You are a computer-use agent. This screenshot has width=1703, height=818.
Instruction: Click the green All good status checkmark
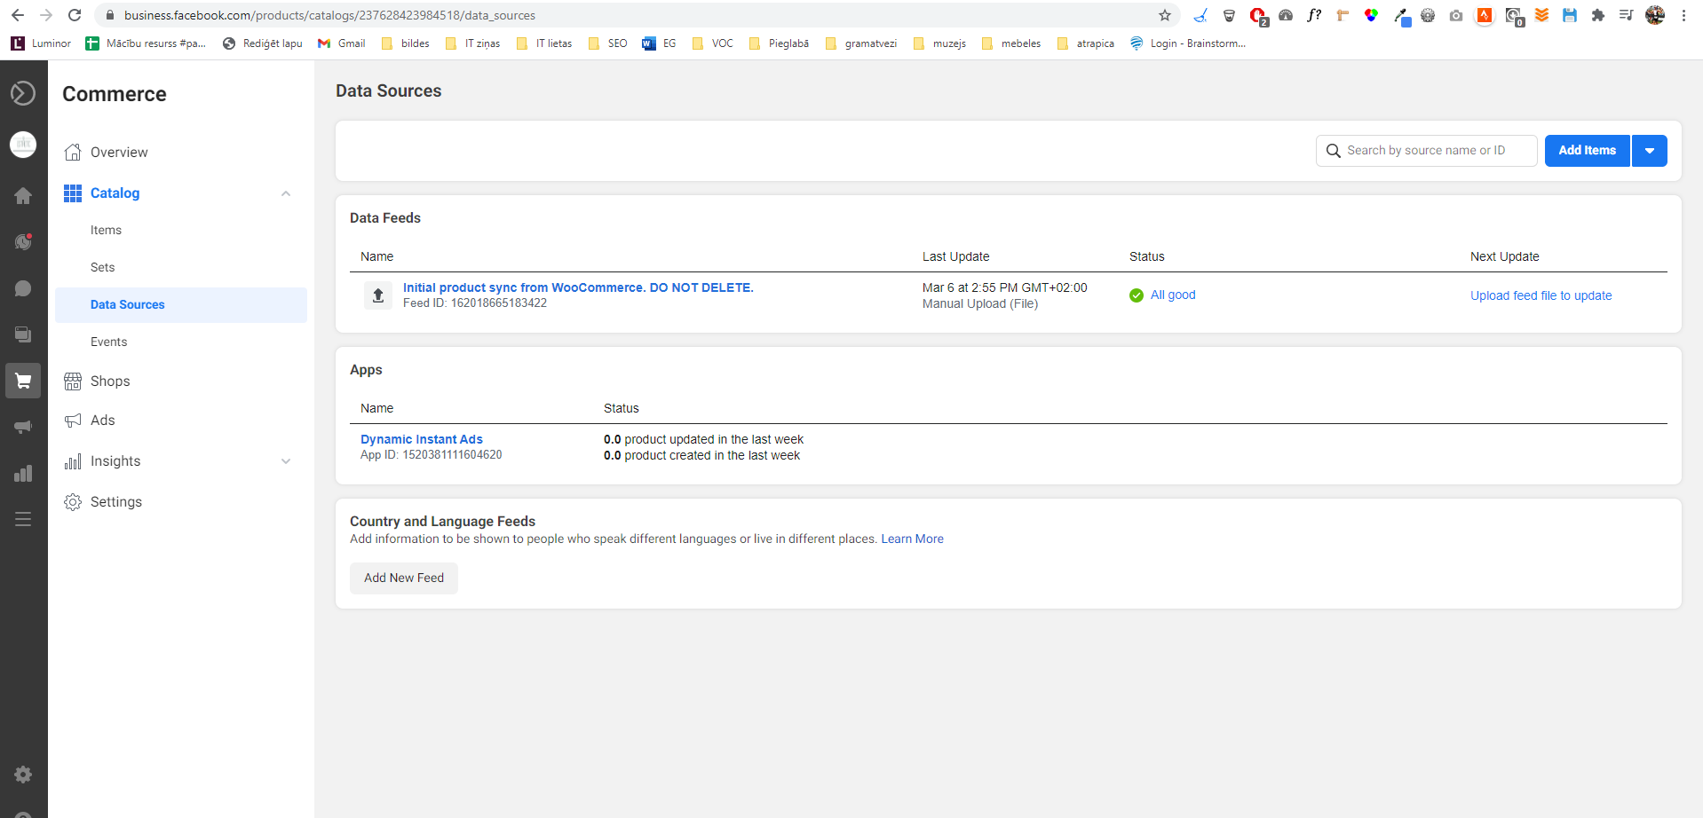point(1137,295)
